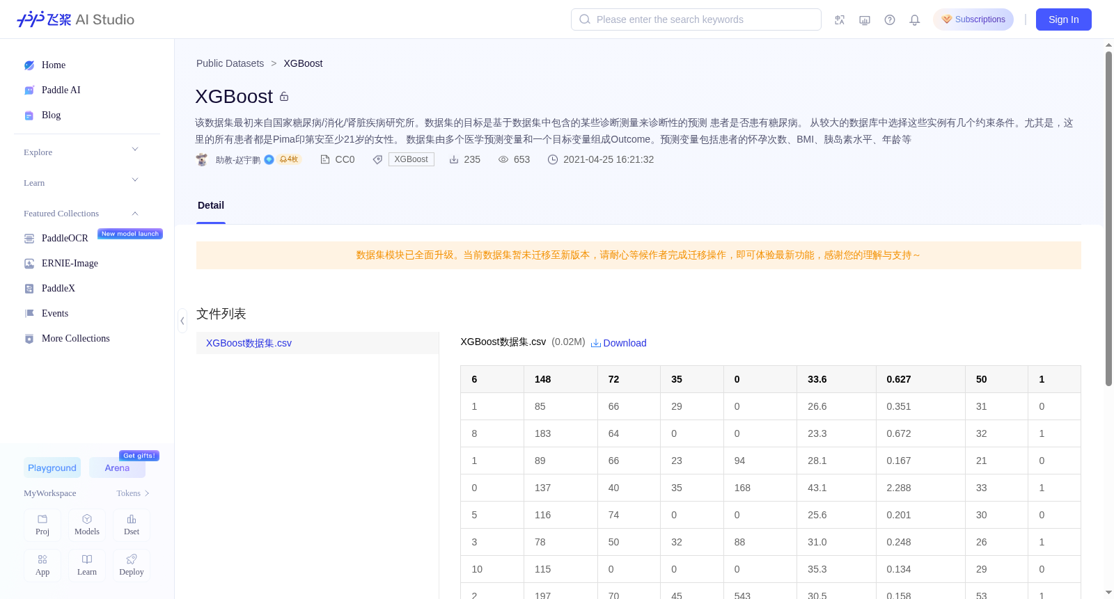Click the timestamp 2021-04-25 16:21:32
The height and width of the screenshot is (599, 1114).
click(x=609, y=159)
